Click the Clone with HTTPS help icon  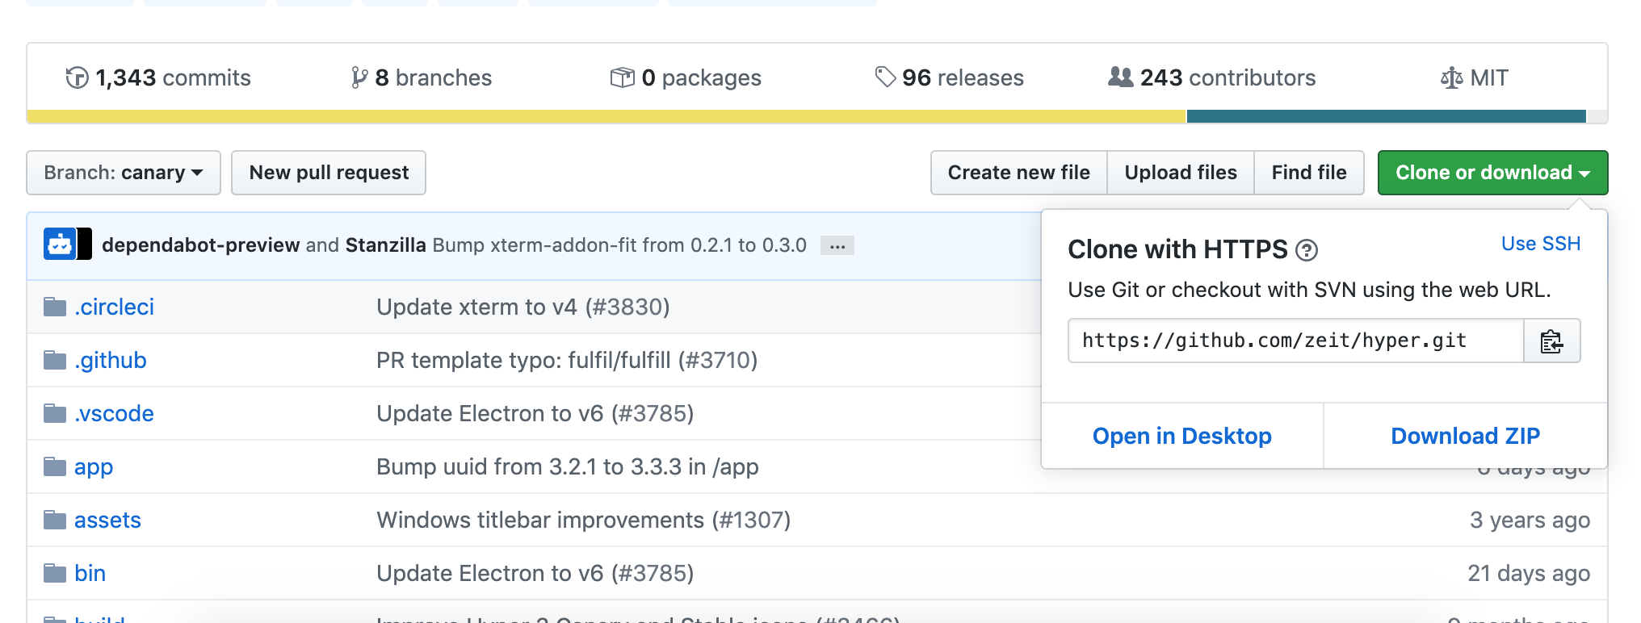(x=1307, y=251)
